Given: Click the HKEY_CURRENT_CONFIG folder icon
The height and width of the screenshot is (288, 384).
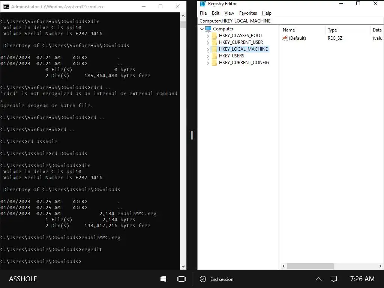Looking at the screenshot, I should click(x=214, y=63).
